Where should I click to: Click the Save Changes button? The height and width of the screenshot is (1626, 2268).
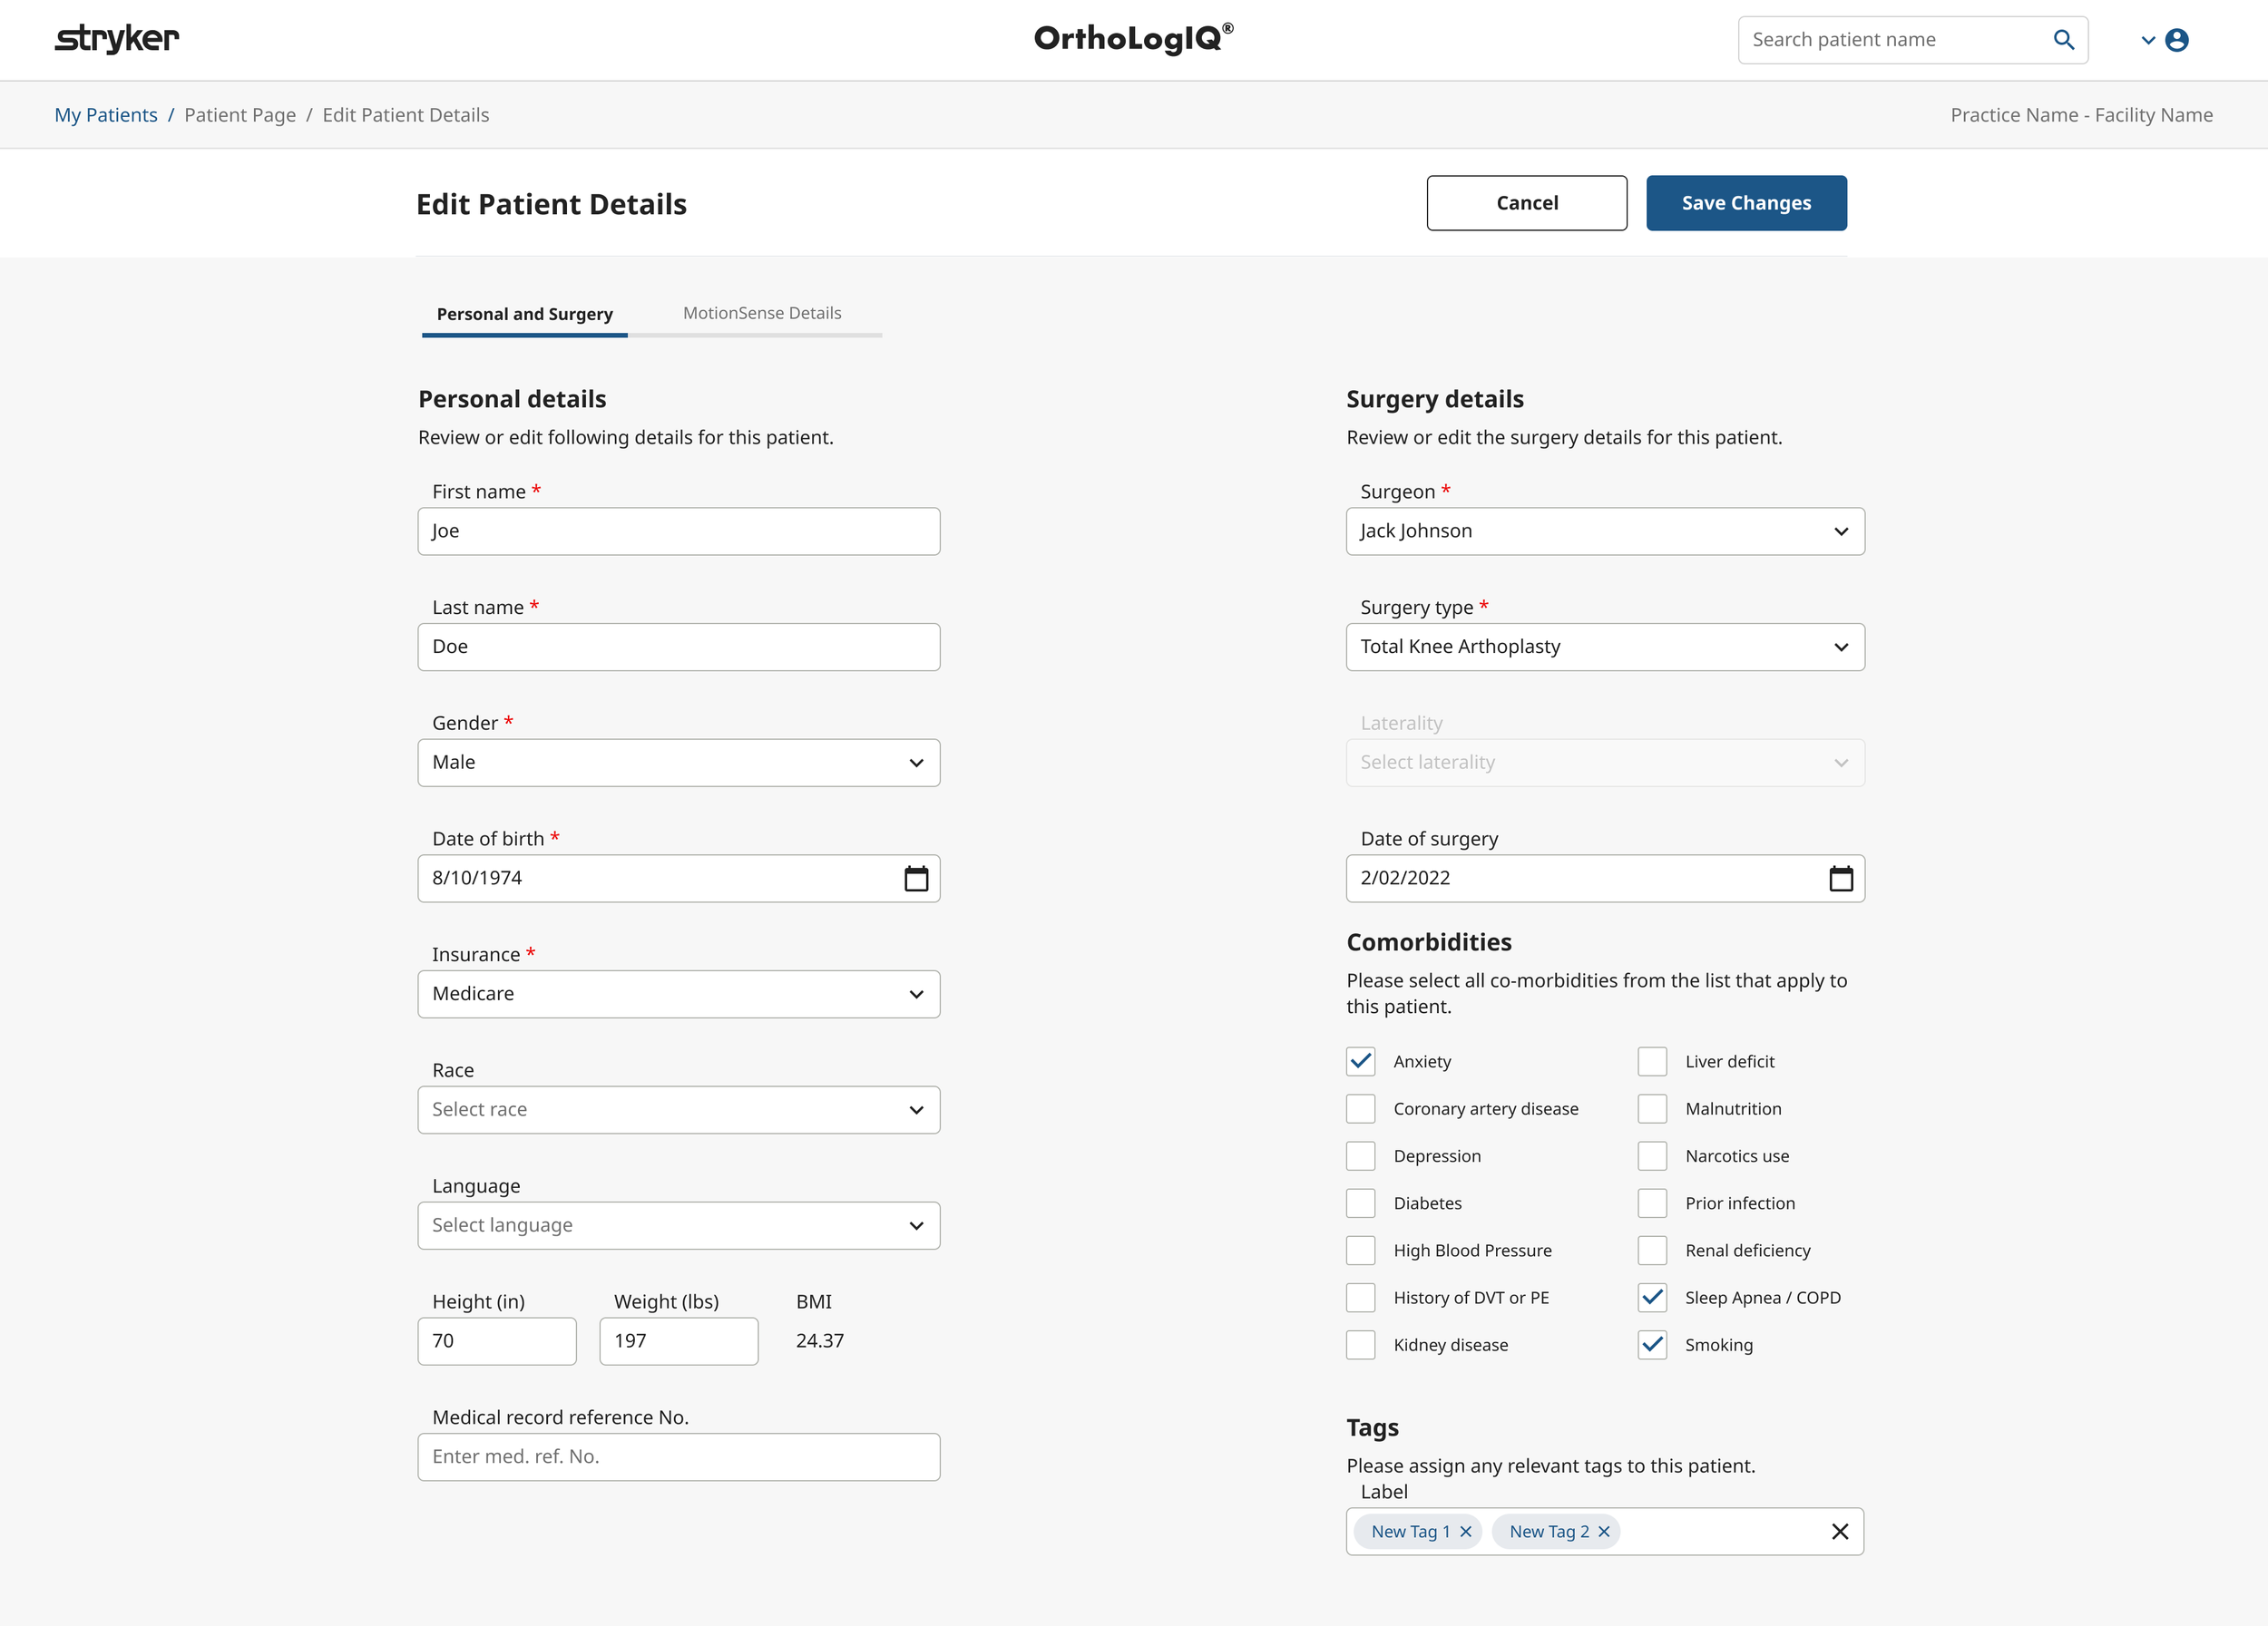(1746, 203)
